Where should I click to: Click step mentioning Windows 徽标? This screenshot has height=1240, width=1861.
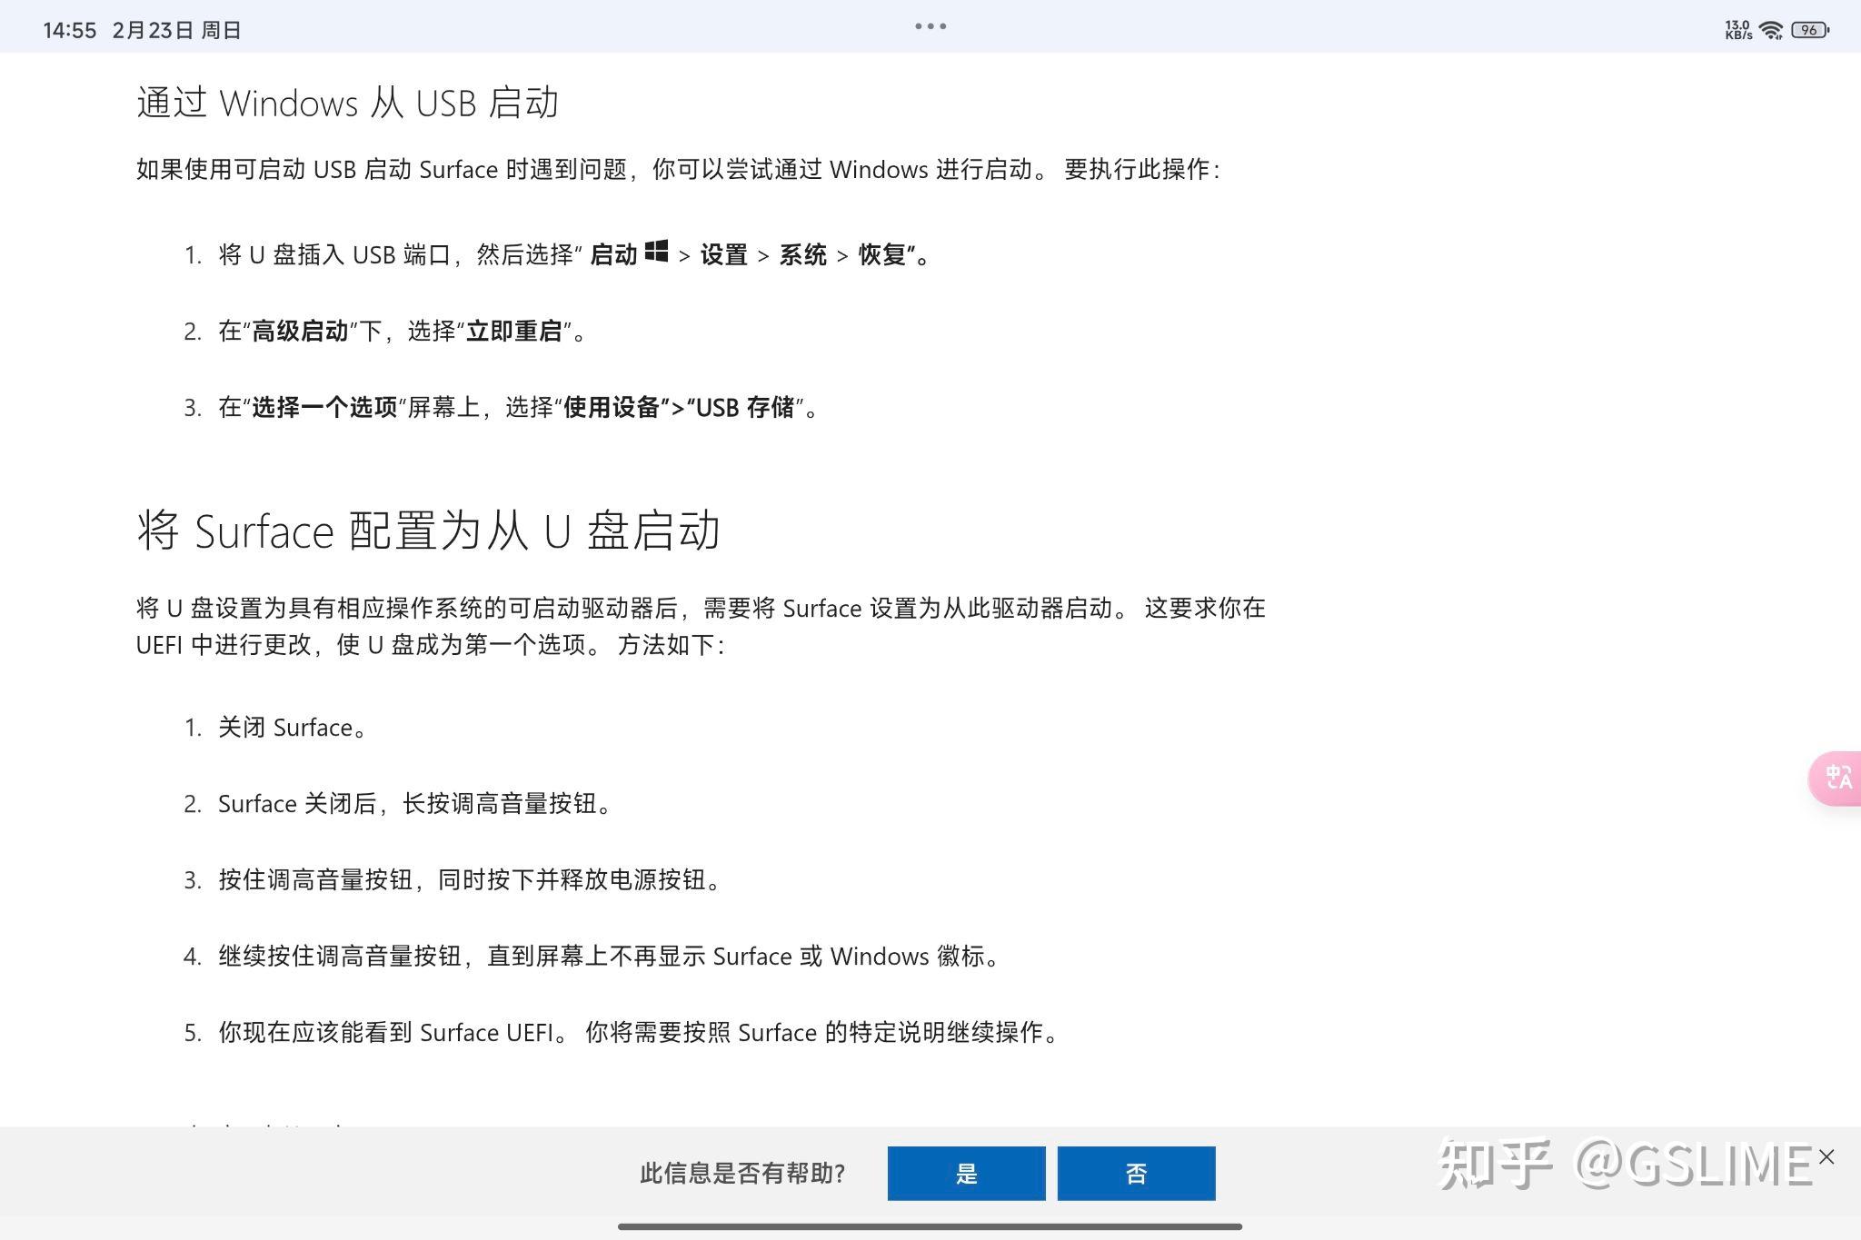(x=609, y=956)
